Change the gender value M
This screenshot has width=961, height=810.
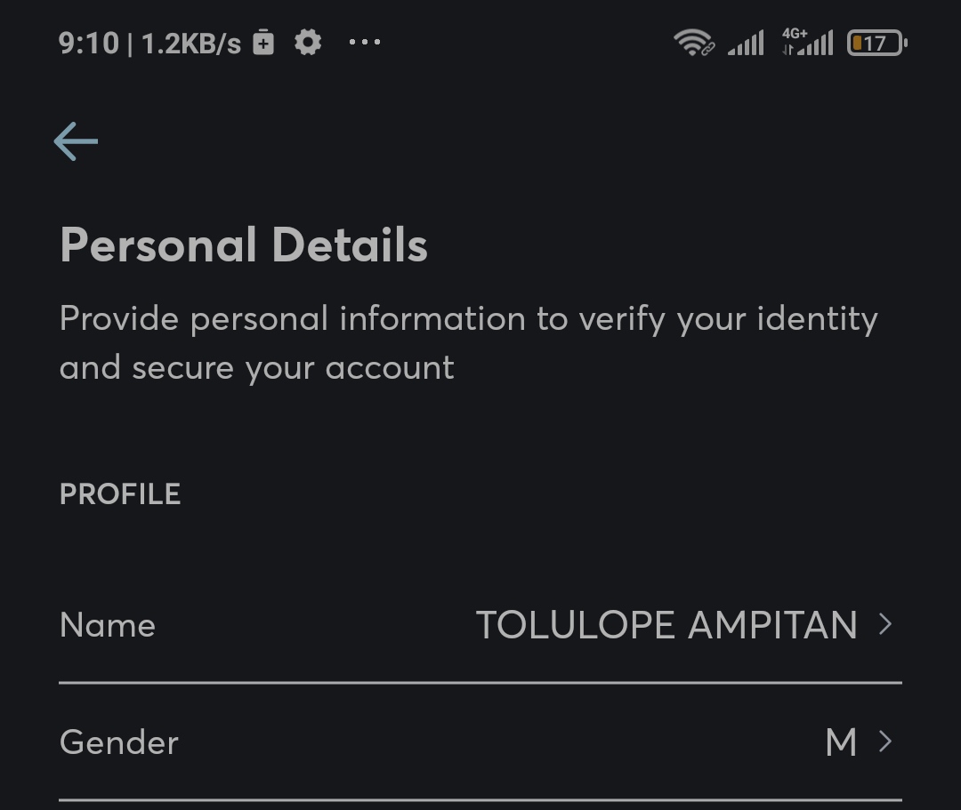(840, 742)
